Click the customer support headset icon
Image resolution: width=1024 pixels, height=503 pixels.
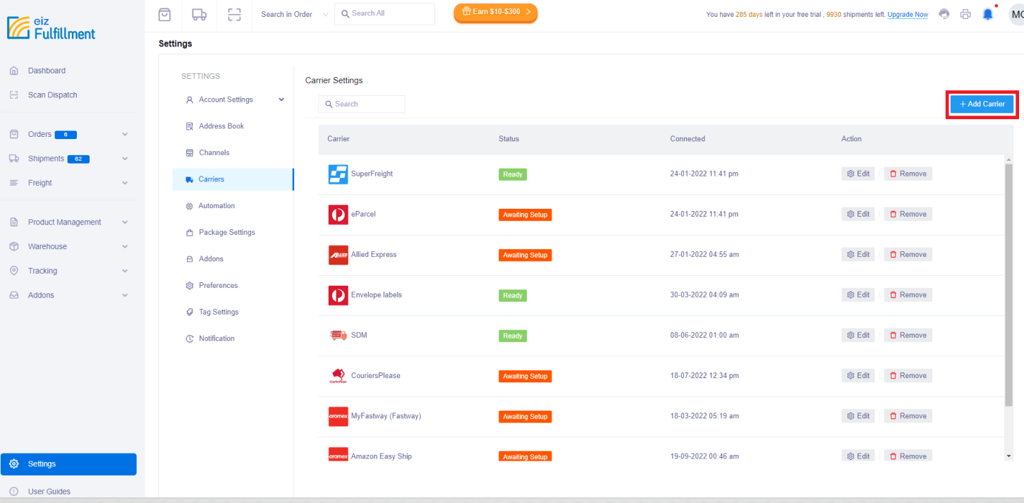[944, 13]
